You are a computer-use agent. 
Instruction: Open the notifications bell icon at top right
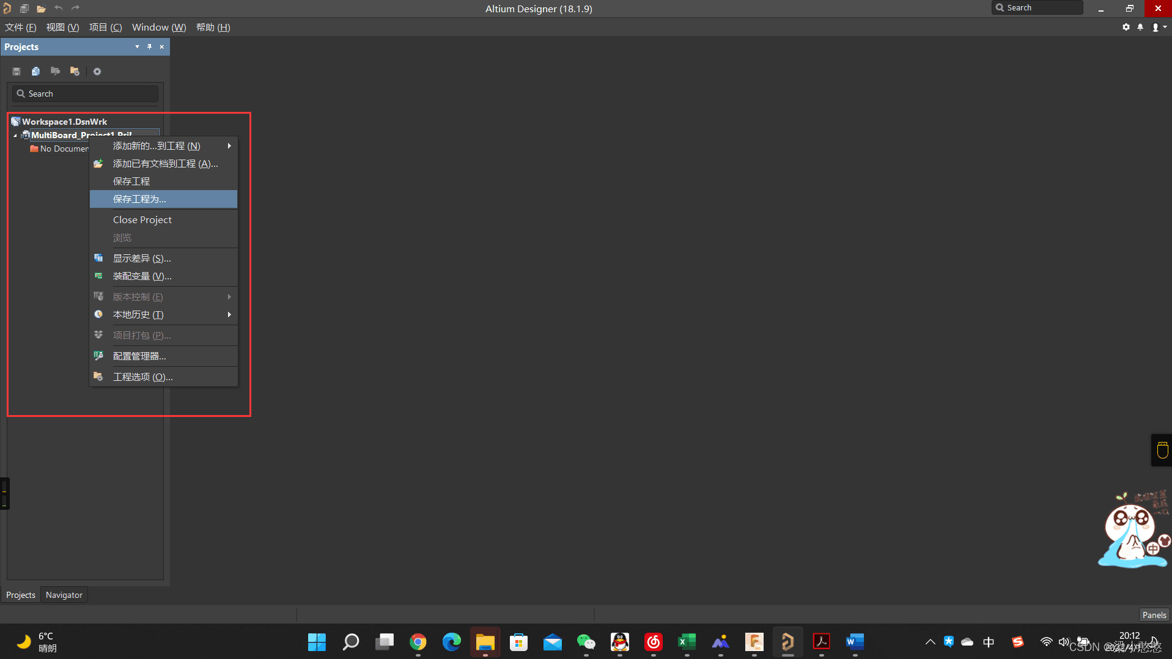[1140, 27]
